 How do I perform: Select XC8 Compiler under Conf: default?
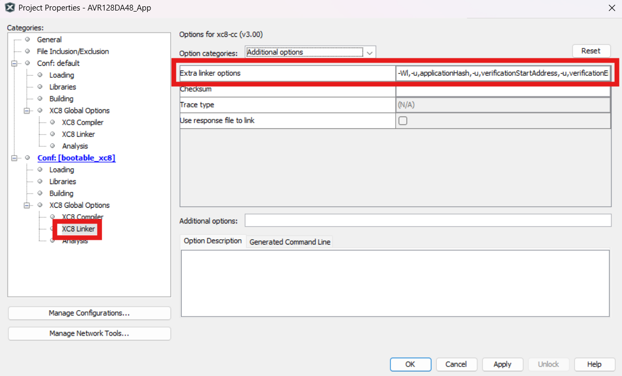(83, 123)
